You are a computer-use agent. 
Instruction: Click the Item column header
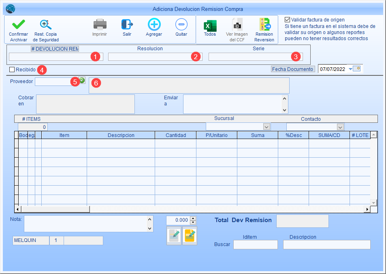[x=64, y=135]
